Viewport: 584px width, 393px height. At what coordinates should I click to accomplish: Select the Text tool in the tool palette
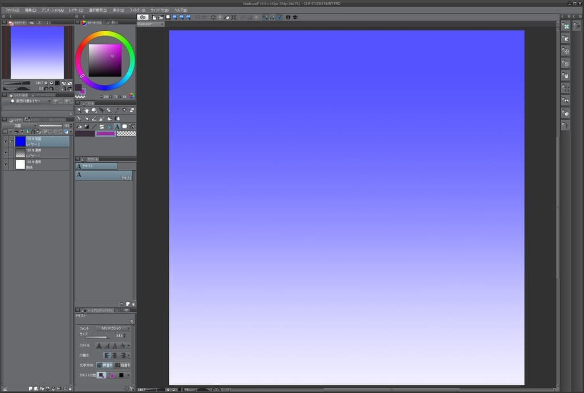(117, 126)
